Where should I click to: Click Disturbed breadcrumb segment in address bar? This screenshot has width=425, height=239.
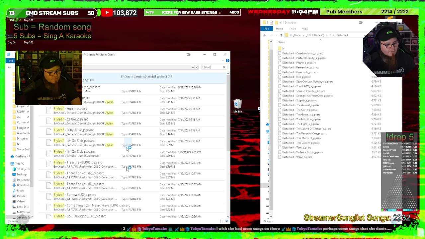point(342,35)
